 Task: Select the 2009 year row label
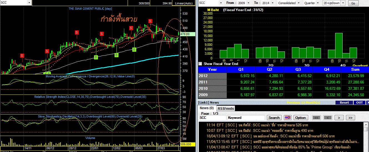pyautogui.click(x=213, y=95)
